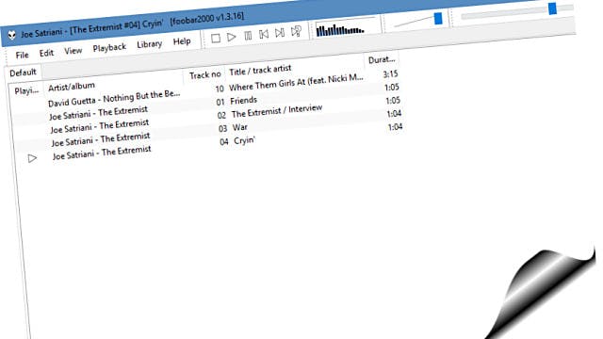Sort by Playing column header

(26, 91)
